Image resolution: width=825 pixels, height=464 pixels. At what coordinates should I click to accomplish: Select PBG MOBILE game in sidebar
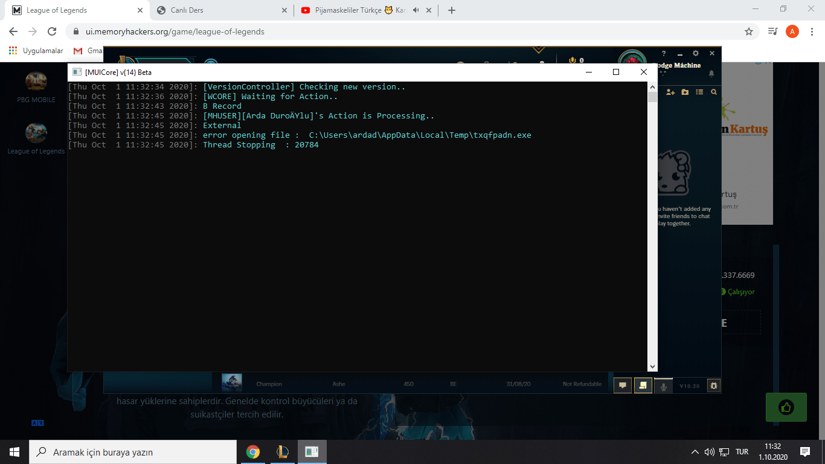pos(36,87)
